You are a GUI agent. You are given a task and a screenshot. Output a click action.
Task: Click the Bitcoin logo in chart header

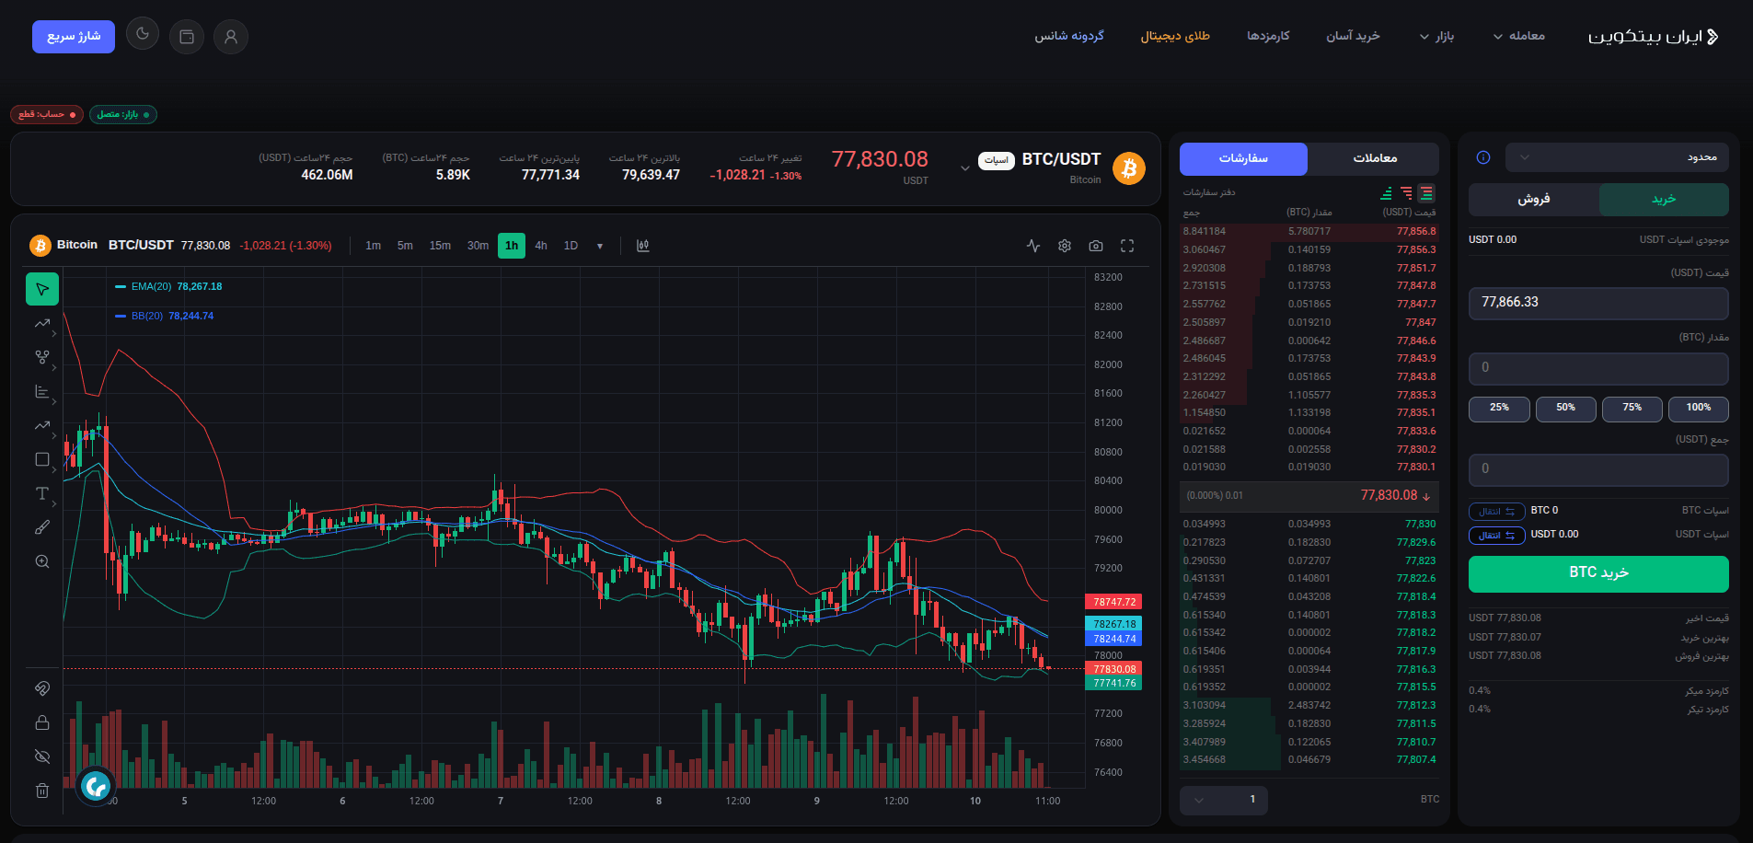[x=40, y=246]
